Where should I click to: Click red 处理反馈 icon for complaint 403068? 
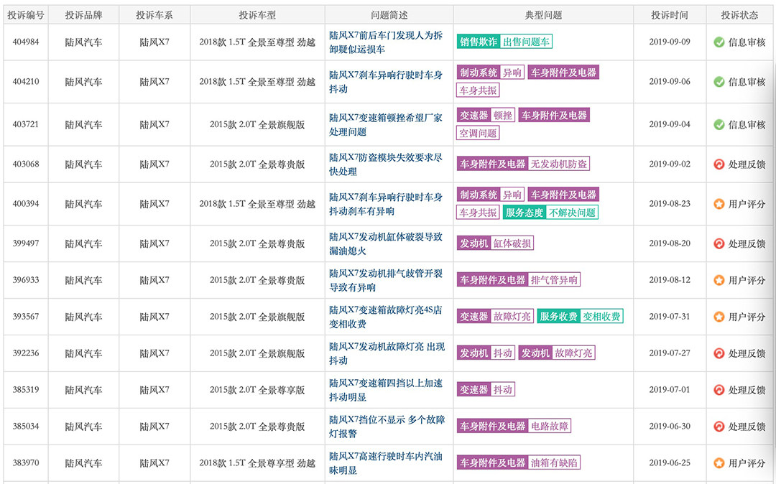coord(719,164)
